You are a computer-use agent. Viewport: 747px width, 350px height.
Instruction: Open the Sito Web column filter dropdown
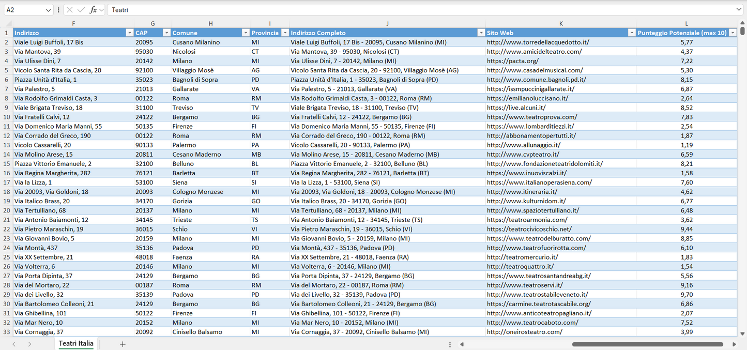click(x=632, y=33)
